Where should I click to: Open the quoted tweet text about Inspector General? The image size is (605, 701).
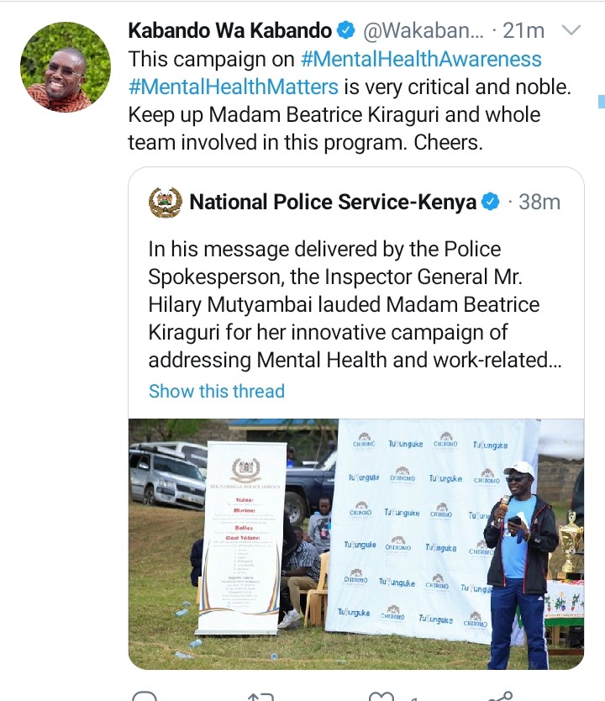click(355, 305)
